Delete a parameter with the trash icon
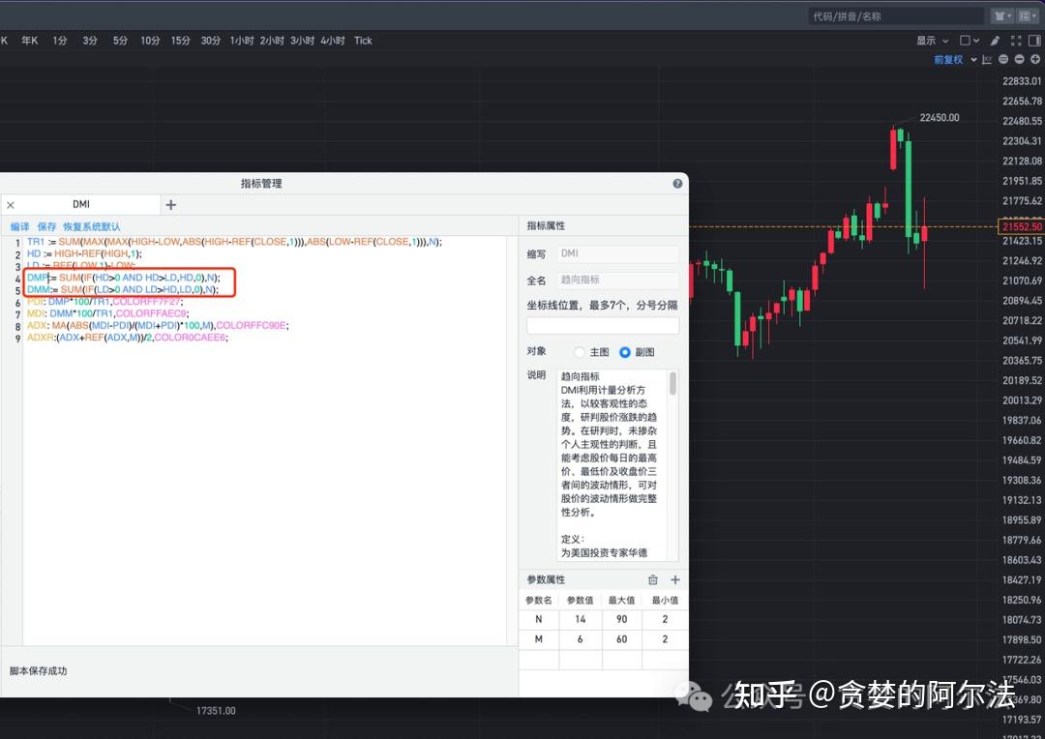1045x739 pixels. [x=653, y=579]
